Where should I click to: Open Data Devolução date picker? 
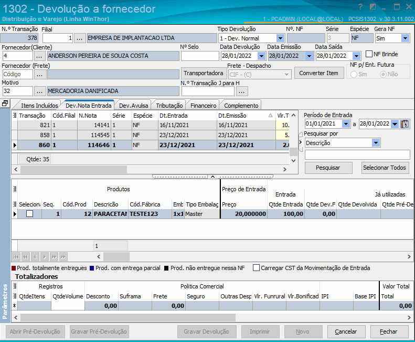(x=261, y=56)
